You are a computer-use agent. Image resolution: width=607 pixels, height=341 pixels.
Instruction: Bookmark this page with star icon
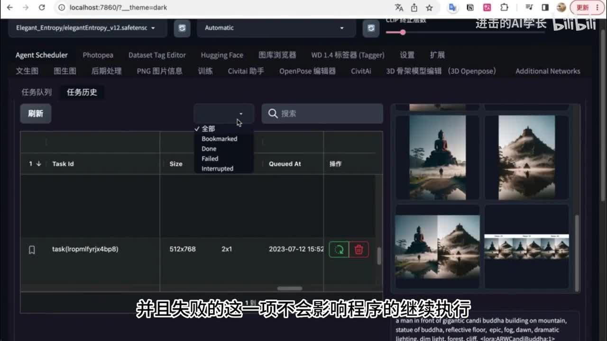pyautogui.click(x=429, y=8)
